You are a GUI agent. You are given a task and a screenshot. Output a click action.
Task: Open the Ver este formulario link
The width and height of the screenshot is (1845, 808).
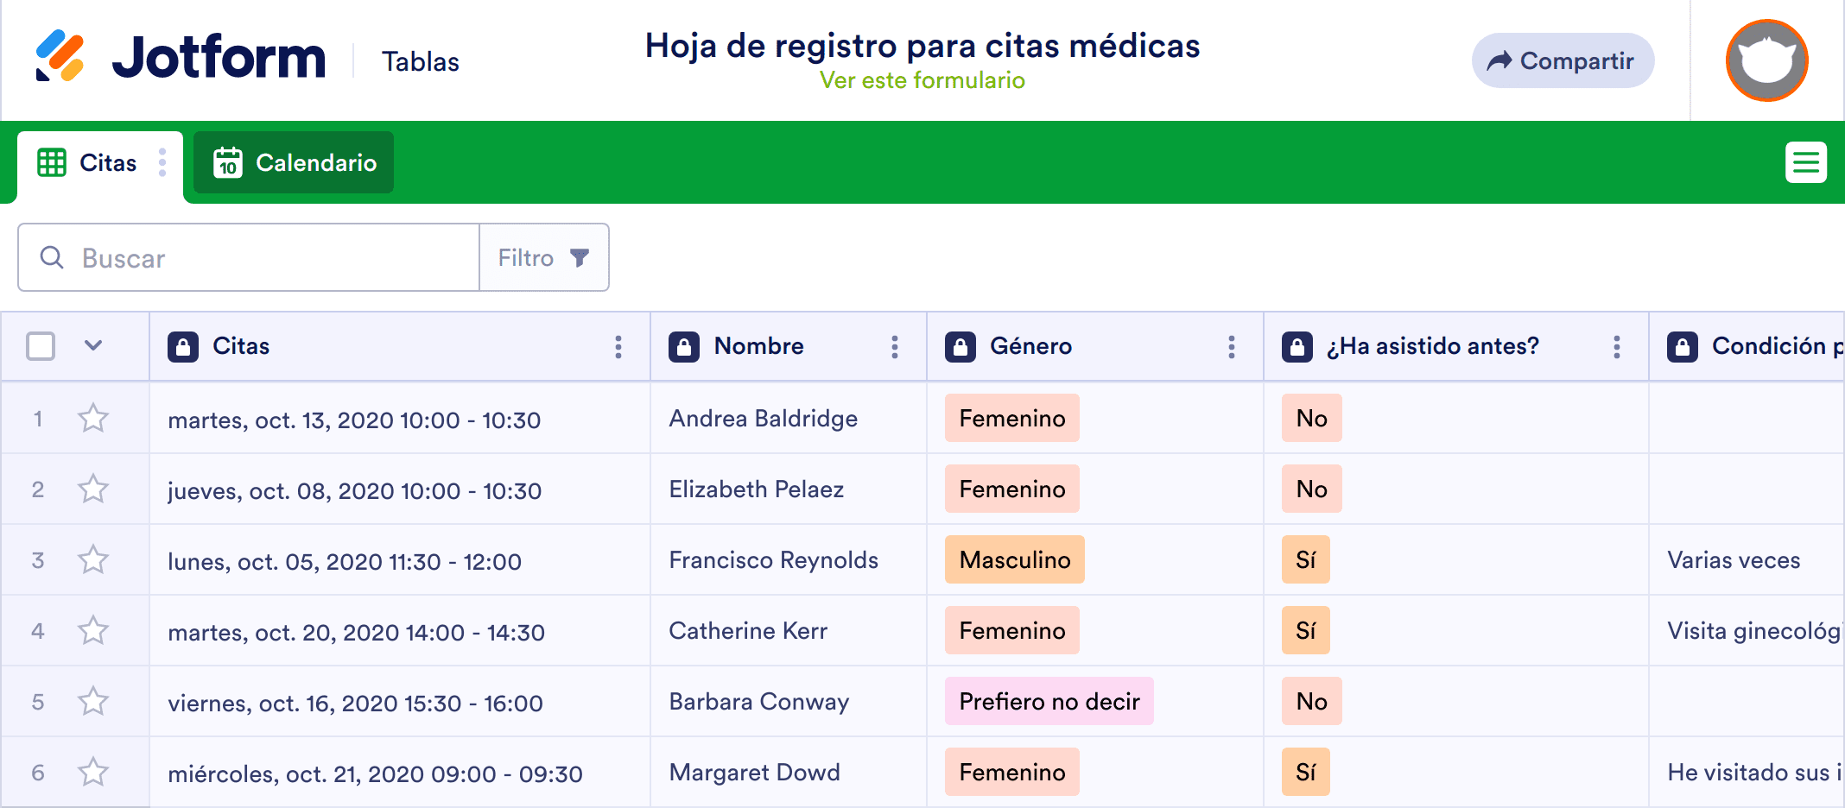click(x=922, y=80)
